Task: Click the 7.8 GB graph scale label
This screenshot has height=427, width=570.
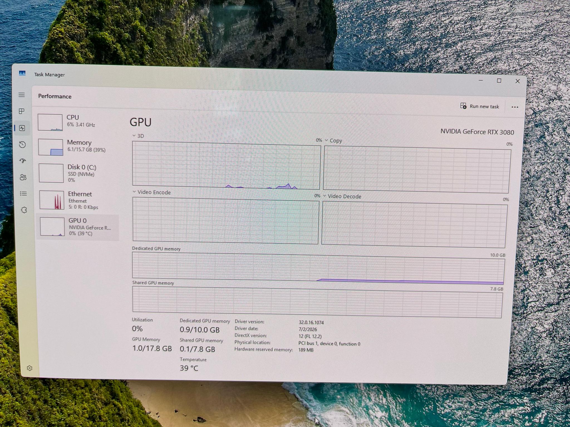Action: pos(497,289)
